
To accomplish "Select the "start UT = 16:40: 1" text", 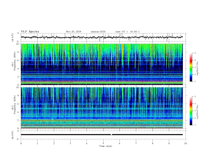I will click(x=127, y=32).
